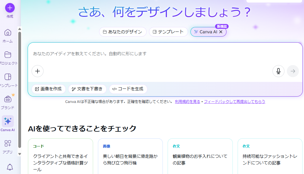This screenshot has width=304, height=174.
Task: Click 画像を作成 button
Action: 49,89
